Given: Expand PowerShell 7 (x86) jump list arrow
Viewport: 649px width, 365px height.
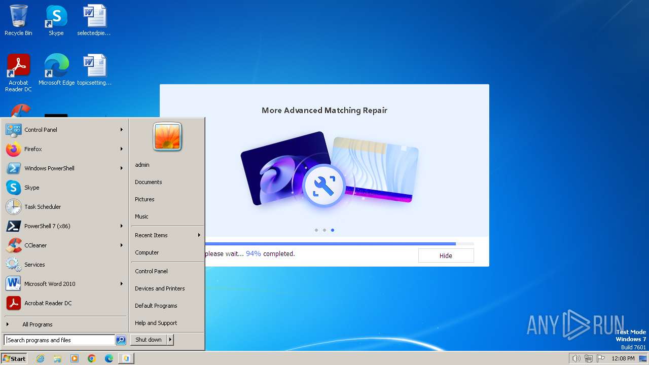Looking at the screenshot, I should tap(122, 226).
